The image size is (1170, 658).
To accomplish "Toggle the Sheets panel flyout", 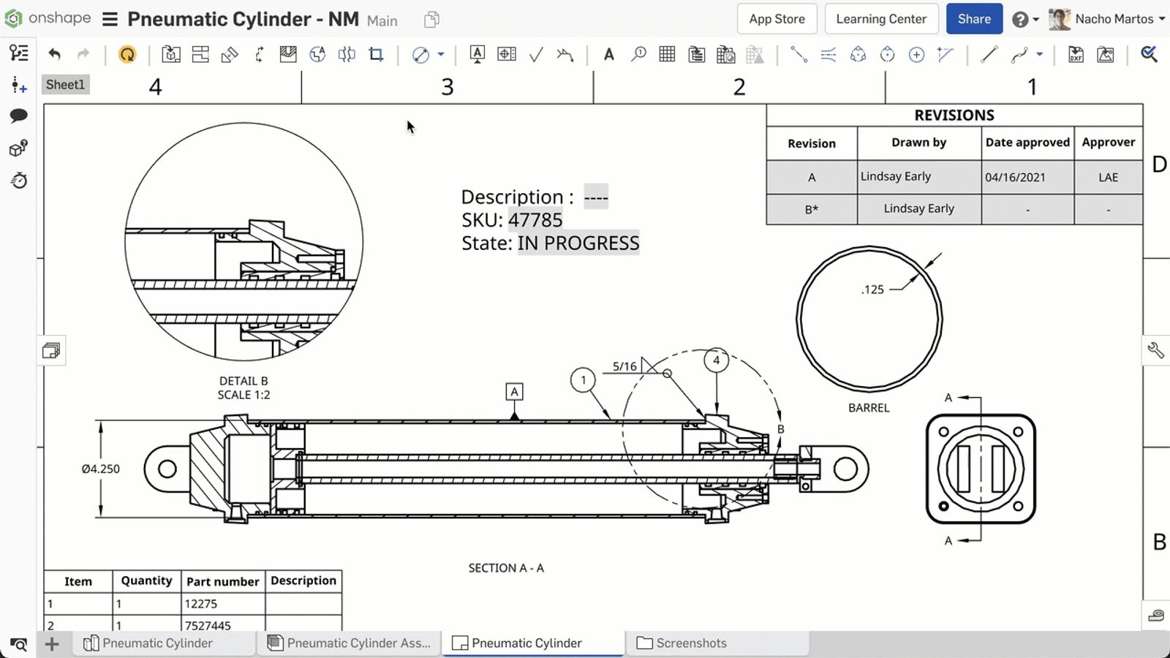I will 51,351.
